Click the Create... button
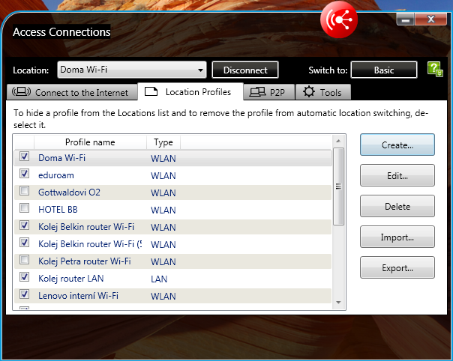 [x=397, y=145]
